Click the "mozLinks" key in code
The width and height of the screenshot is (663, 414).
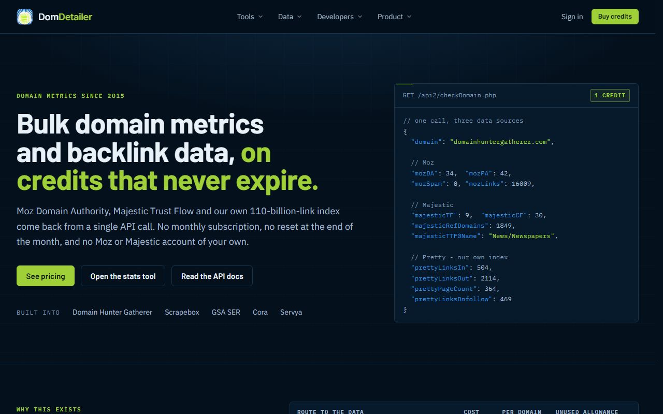[485, 184]
